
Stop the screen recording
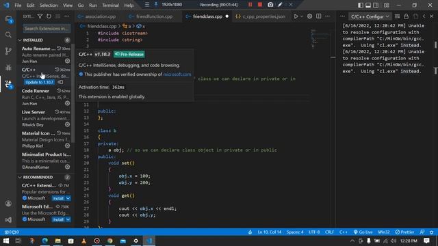(x=260, y=5)
